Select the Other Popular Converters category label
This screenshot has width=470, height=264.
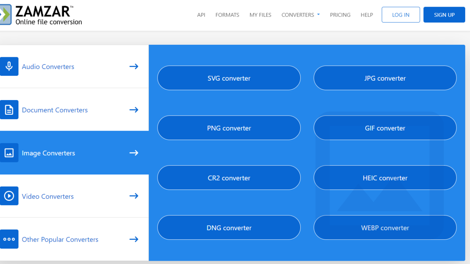pyautogui.click(x=60, y=239)
